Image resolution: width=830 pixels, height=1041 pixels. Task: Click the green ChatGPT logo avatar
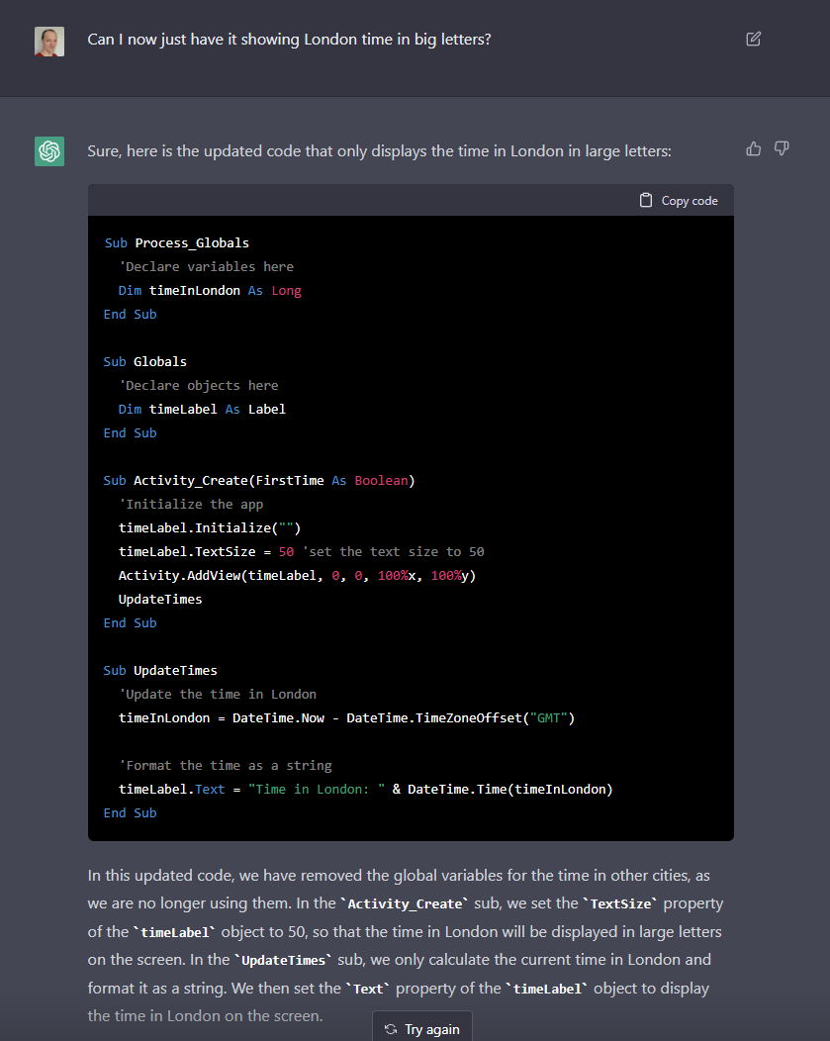coord(49,151)
